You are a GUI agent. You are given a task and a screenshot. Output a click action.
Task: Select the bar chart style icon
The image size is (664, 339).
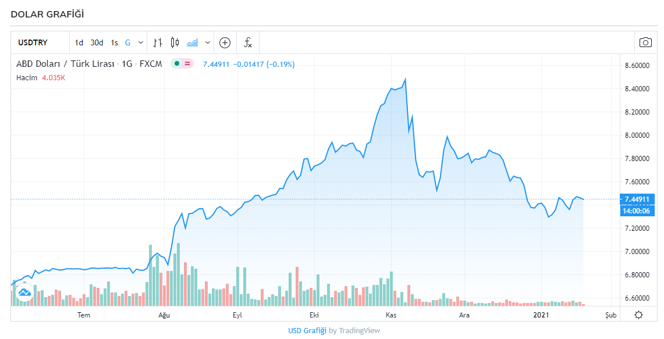158,42
